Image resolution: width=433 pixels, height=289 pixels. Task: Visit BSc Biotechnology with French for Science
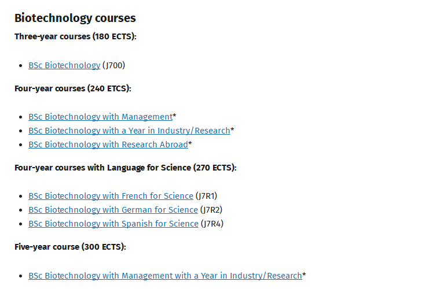pos(111,196)
